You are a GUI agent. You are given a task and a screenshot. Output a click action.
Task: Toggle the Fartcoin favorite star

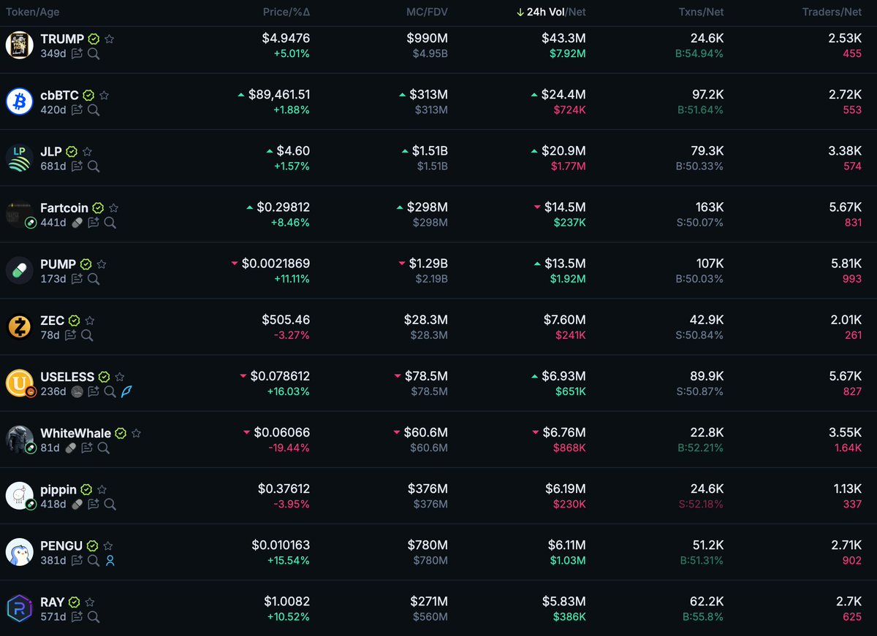[x=113, y=207]
